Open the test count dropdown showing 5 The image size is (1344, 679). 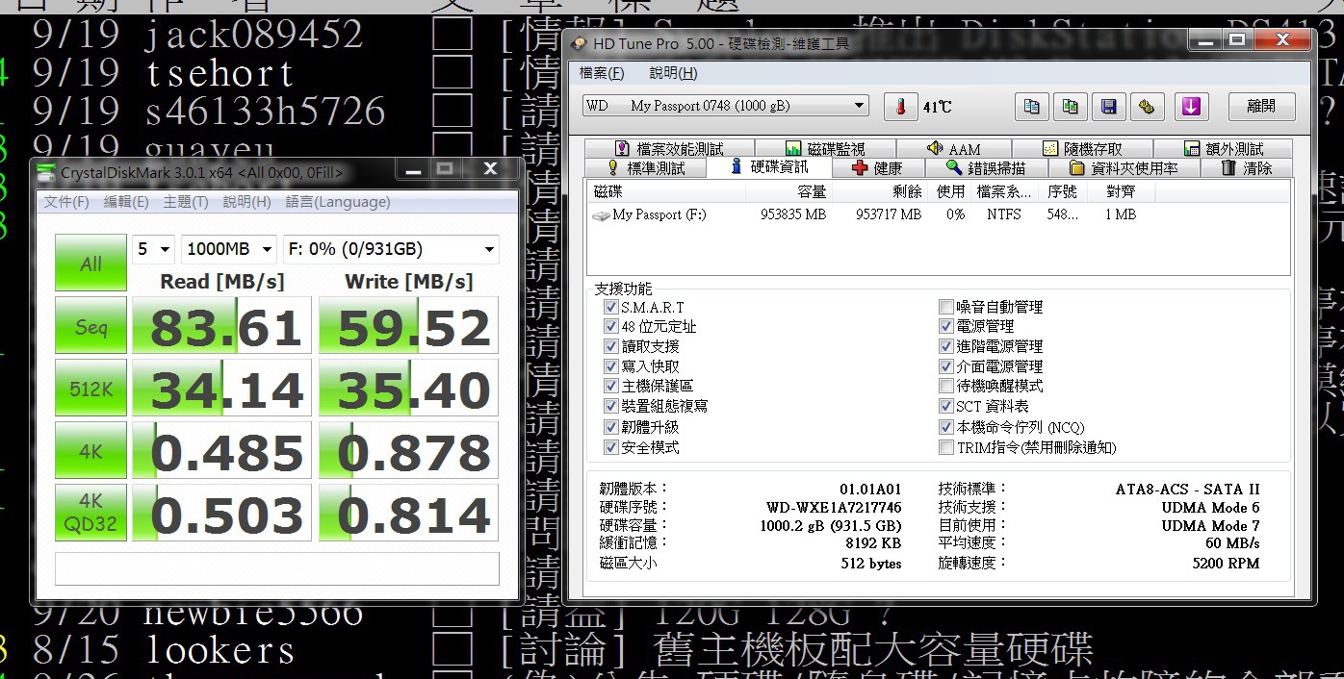click(x=153, y=249)
